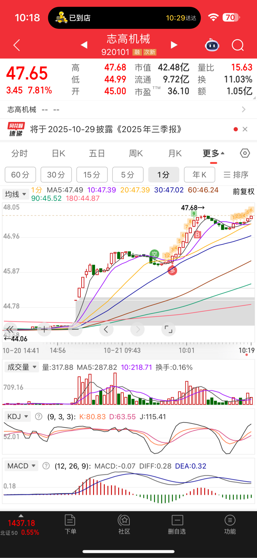Switch to 日K chart tab

[x=58, y=153]
